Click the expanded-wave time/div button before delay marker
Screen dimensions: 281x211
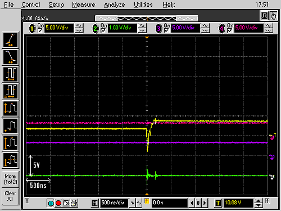[139, 203]
